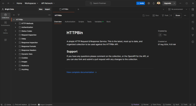Screen dimensions: 196x106
Task: Open the notifications bell
Action: point(154,3)
